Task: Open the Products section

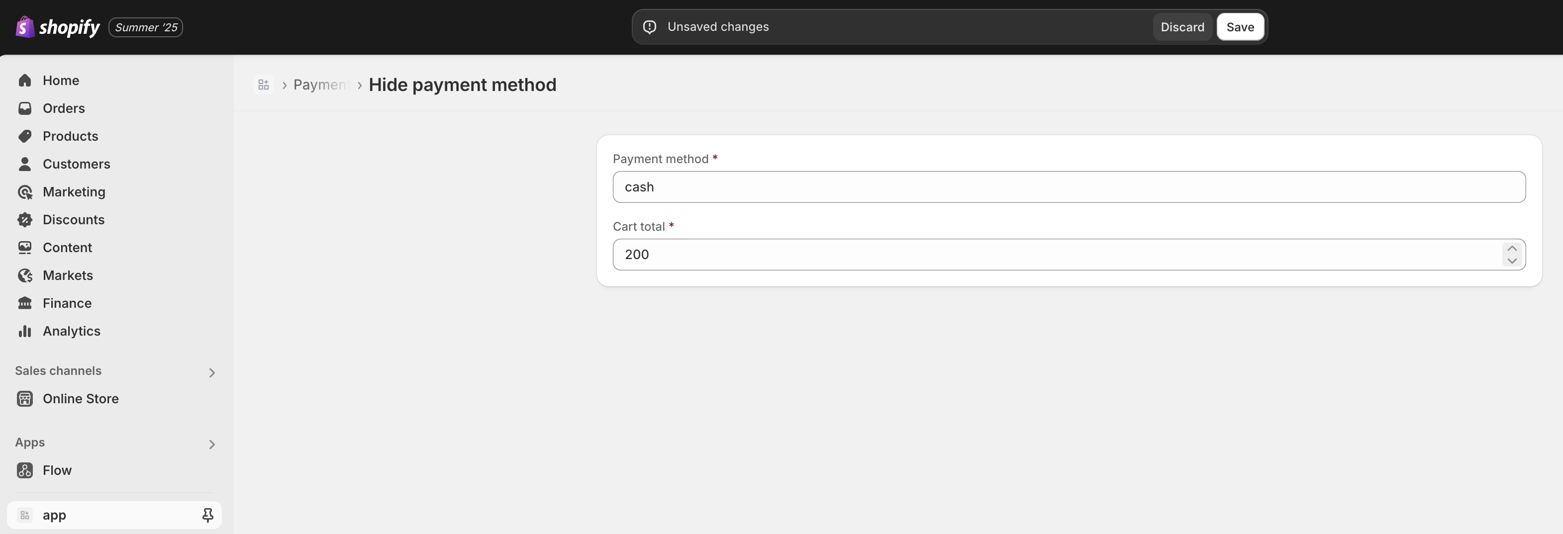Action: tap(70, 136)
